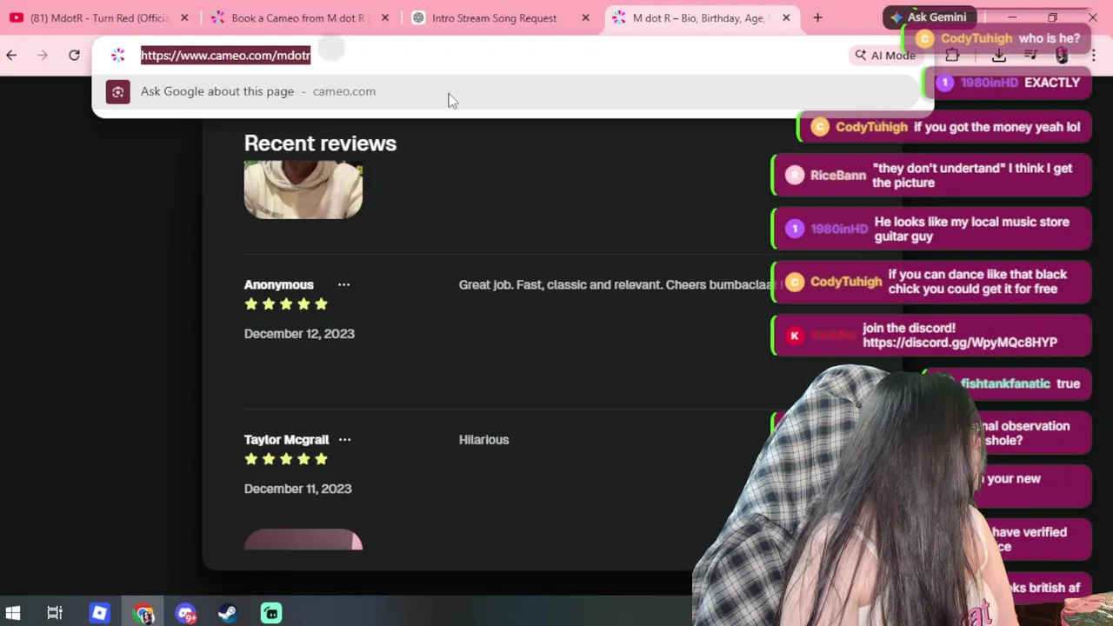Open Task View on the taskbar
The image size is (1113, 626).
(x=55, y=613)
